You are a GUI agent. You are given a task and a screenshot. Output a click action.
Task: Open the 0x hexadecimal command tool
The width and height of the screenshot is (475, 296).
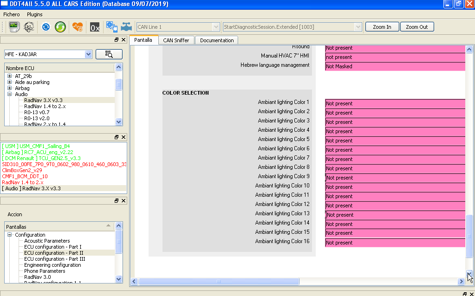(95, 27)
